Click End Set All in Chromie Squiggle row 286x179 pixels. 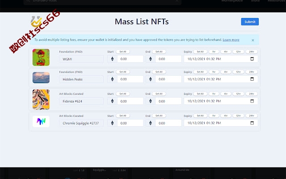[x=159, y=115]
